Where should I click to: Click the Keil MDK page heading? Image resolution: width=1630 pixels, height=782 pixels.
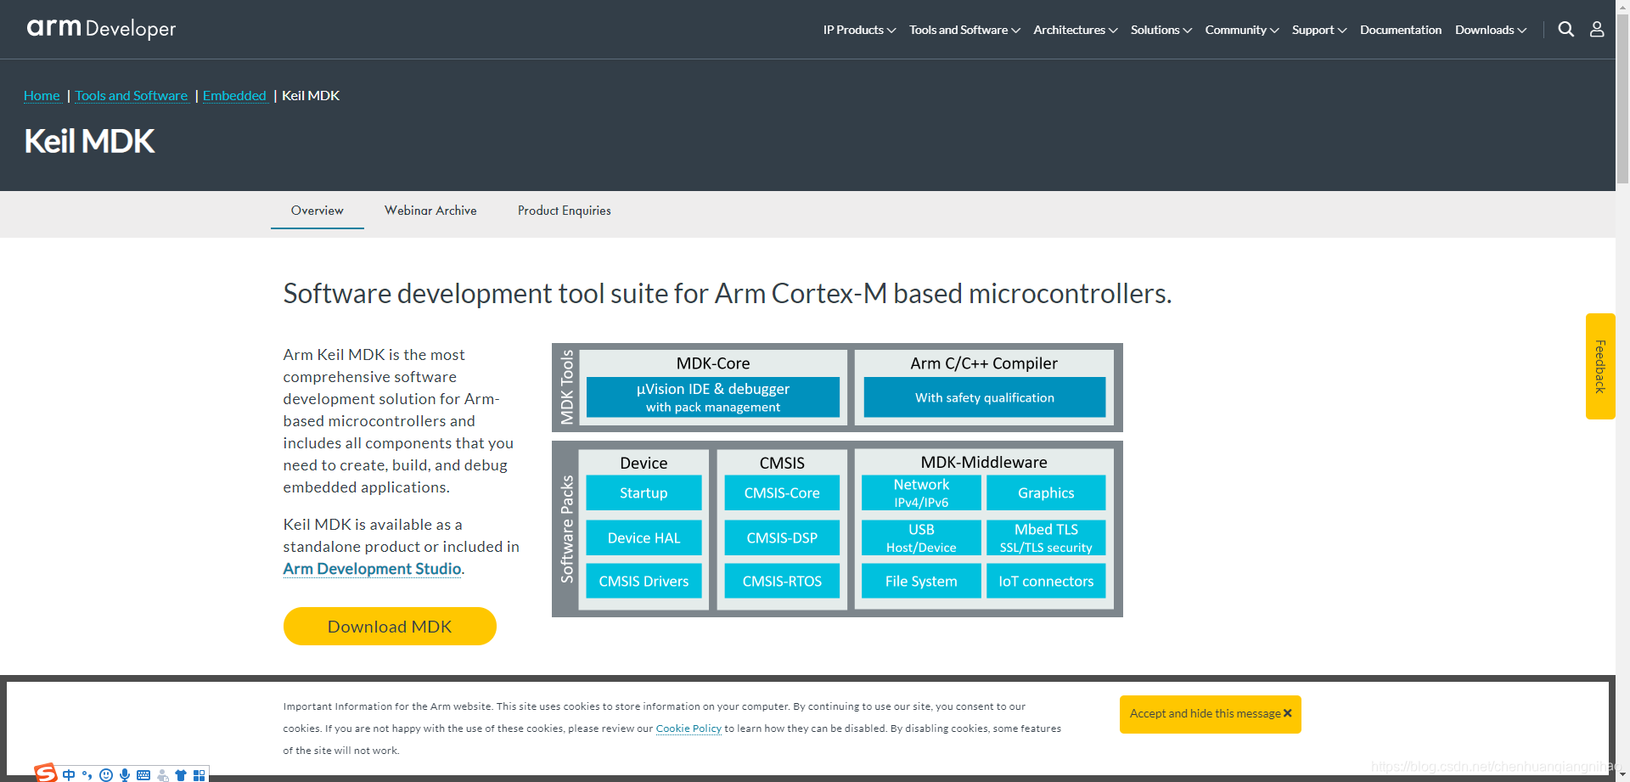pos(89,141)
